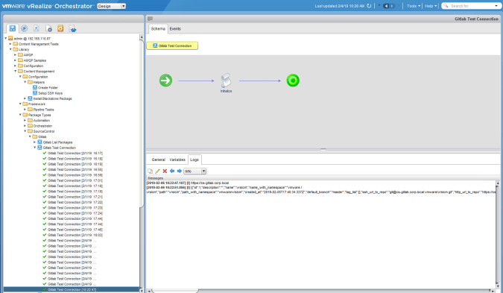503x293 pixels.
Task: Open the Packages view icon
Action: pos(72,28)
